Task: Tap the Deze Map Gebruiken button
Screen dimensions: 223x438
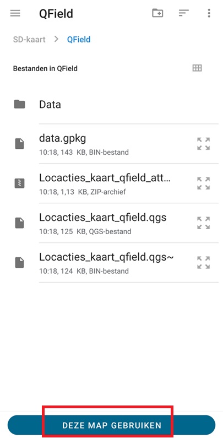Action: point(112,425)
